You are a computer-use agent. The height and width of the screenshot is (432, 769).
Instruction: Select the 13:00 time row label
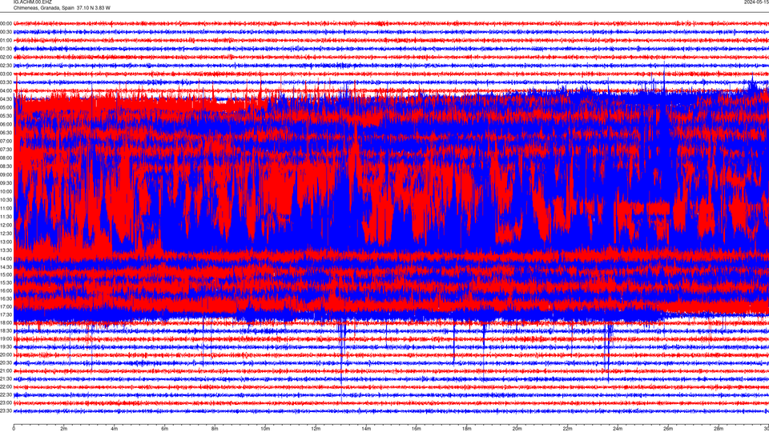click(x=6, y=242)
